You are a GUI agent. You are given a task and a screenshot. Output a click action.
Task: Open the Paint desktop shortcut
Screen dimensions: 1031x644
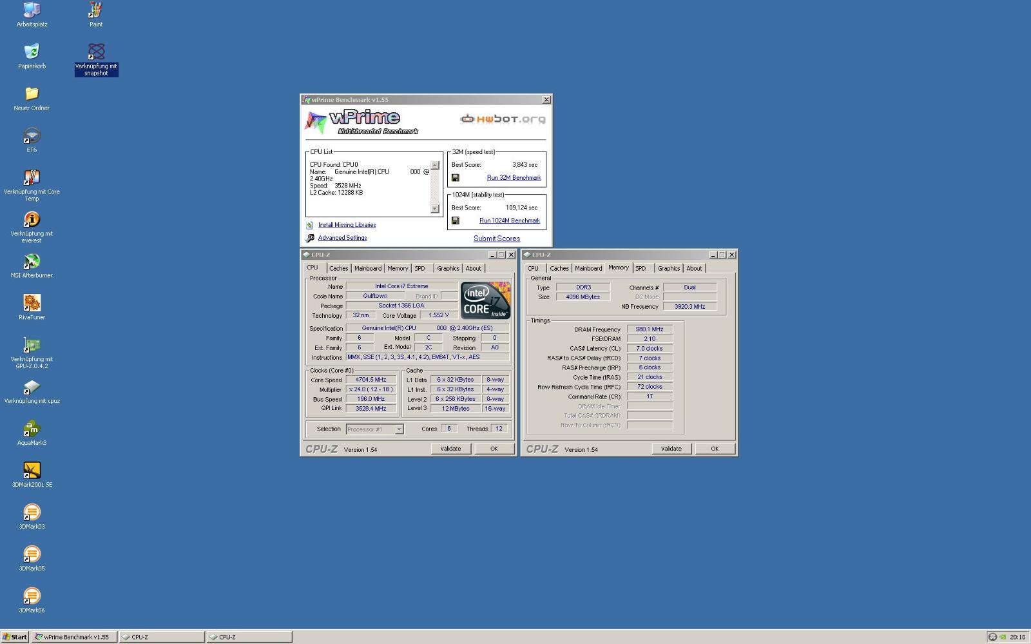pyautogui.click(x=96, y=10)
